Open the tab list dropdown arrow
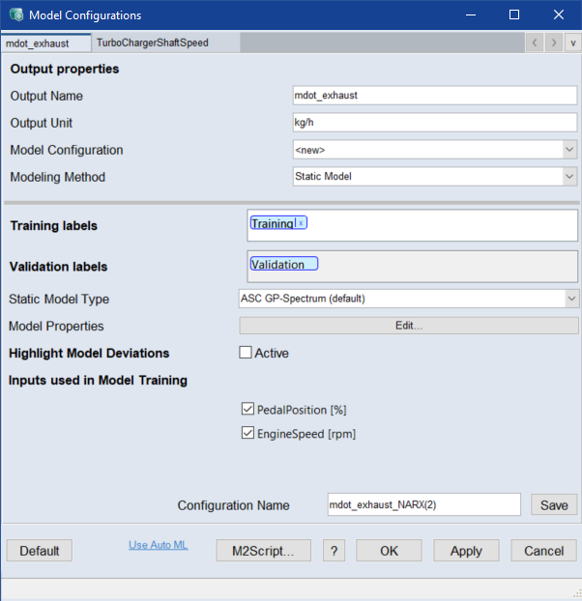Image resolution: width=582 pixels, height=601 pixels. coord(572,43)
